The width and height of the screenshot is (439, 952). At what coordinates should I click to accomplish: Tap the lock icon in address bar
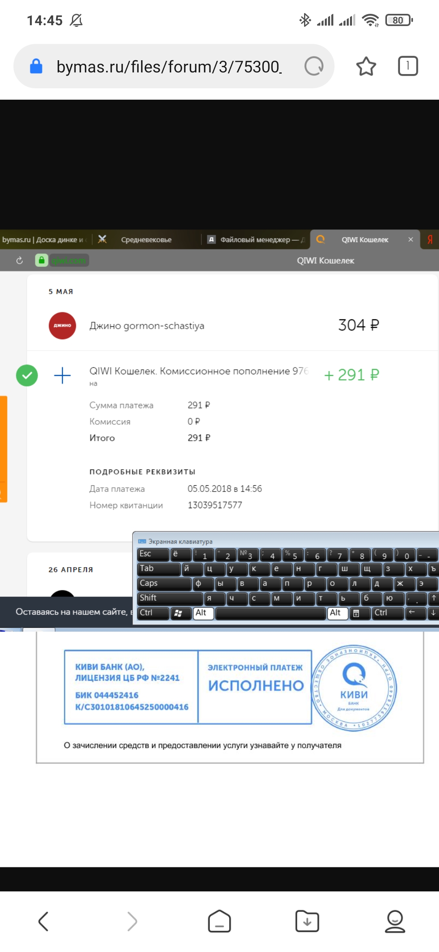[36, 66]
